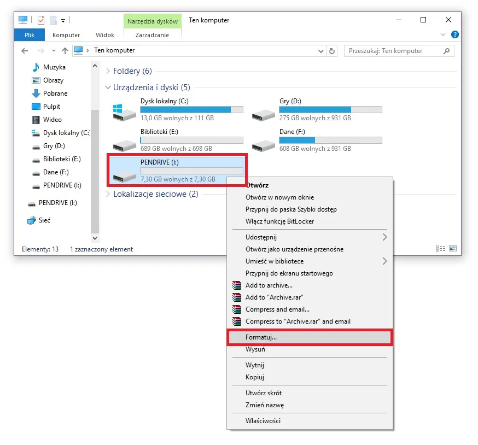The height and width of the screenshot is (445, 478).
Task: Click the capacity bar of Dysk lokalny (C:)
Action: click(191, 109)
